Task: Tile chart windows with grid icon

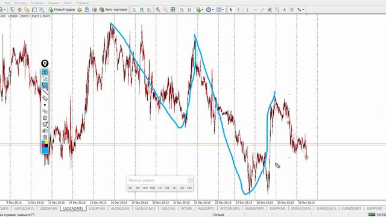Action: 173,10
